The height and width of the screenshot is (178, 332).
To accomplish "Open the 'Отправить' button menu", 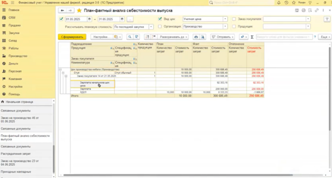I will pos(223,37).
